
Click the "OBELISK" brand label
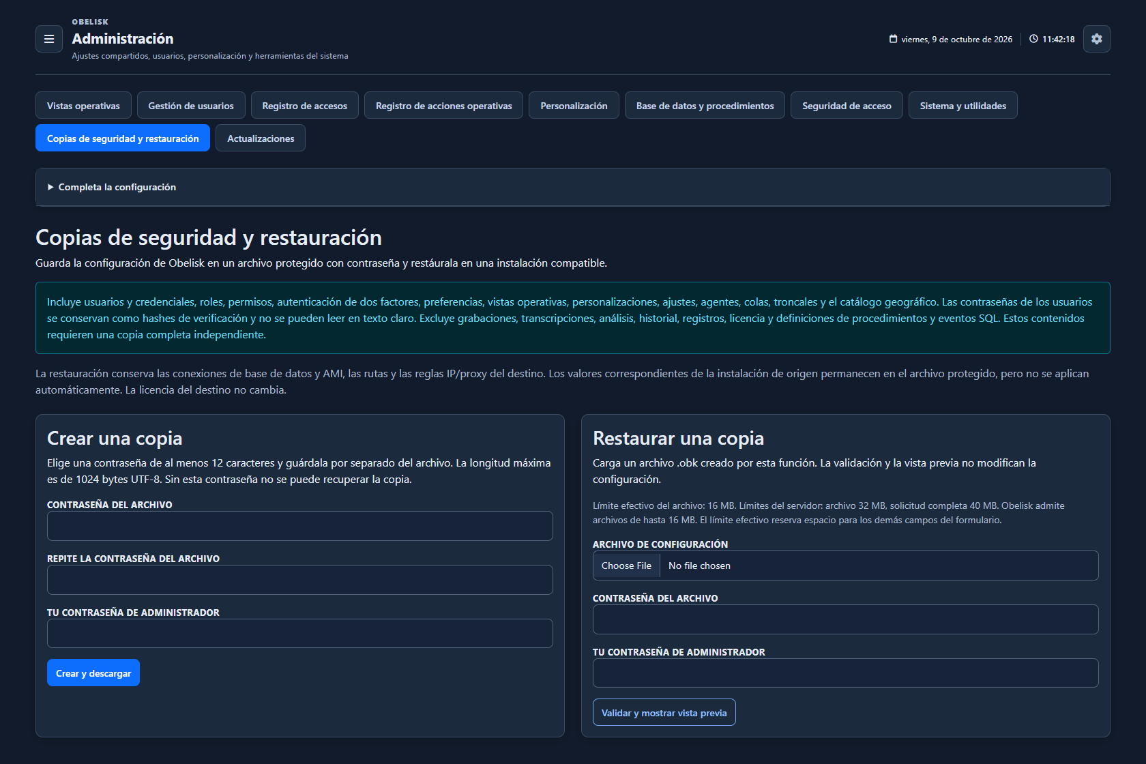[90, 22]
